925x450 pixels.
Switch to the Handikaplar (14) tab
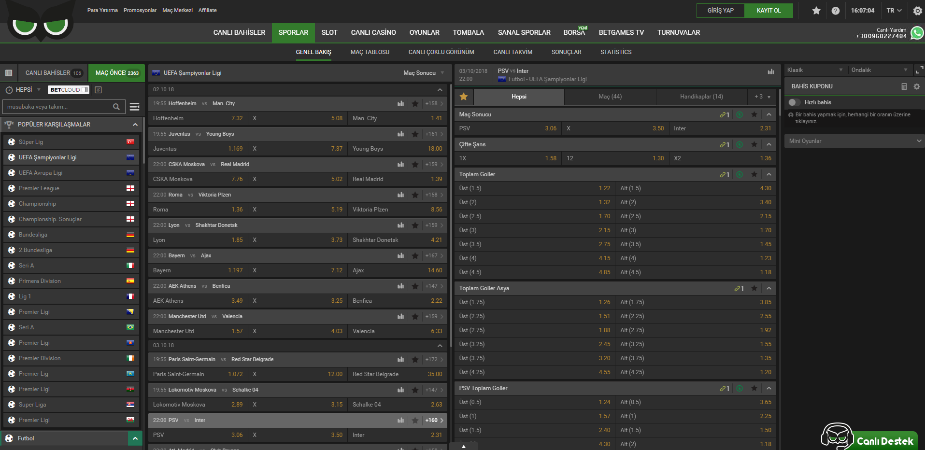coord(701,97)
